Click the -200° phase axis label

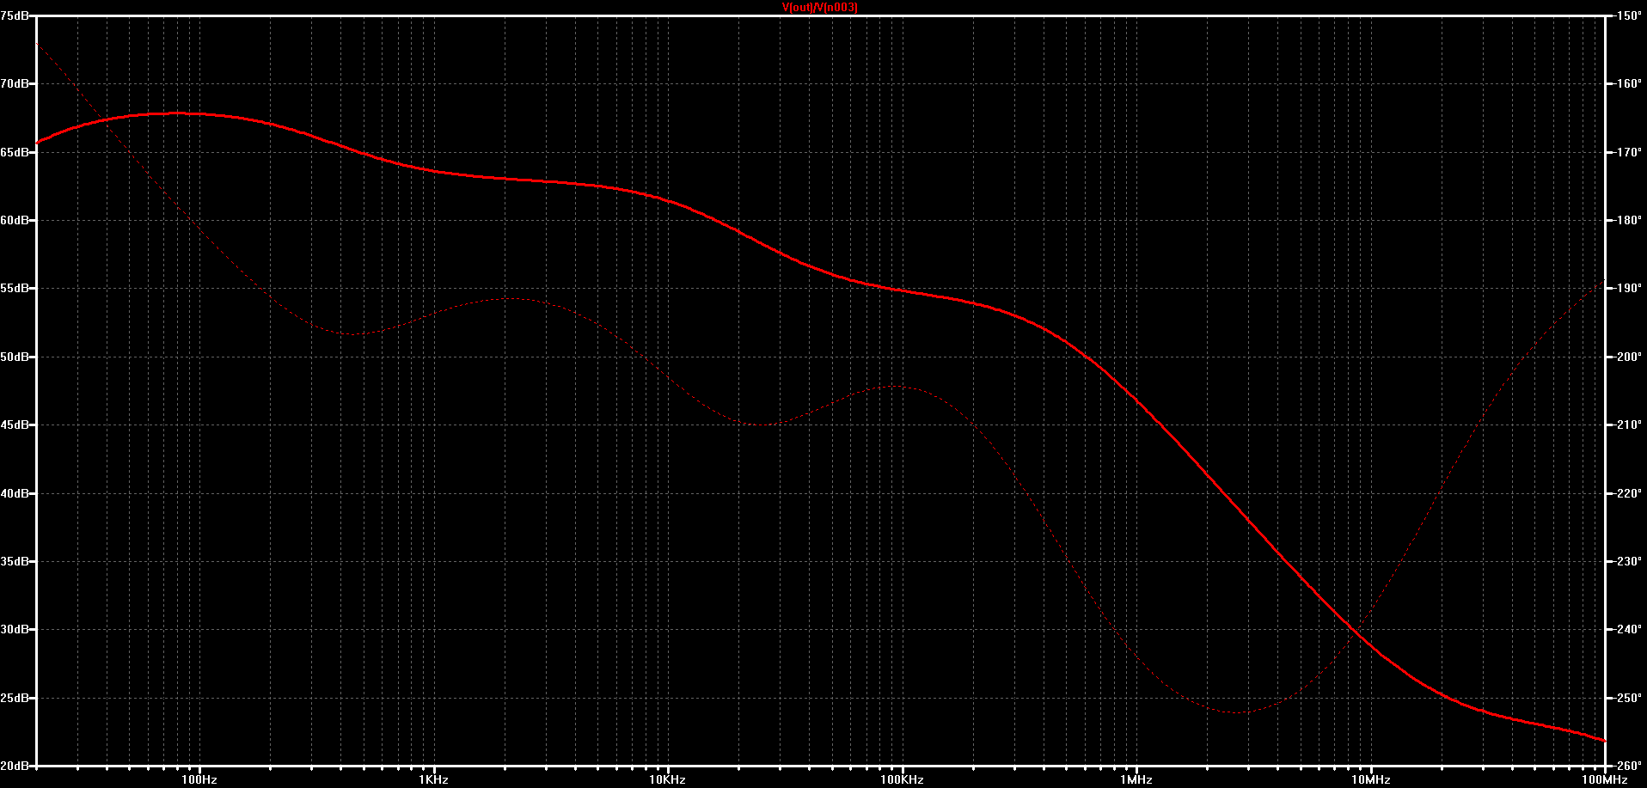point(1628,357)
